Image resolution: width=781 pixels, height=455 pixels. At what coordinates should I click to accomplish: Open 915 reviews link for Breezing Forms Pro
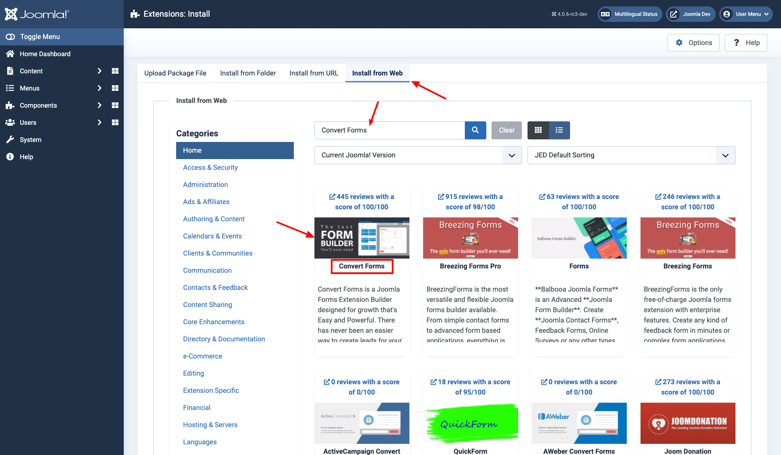pyautogui.click(x=470, y=202)
